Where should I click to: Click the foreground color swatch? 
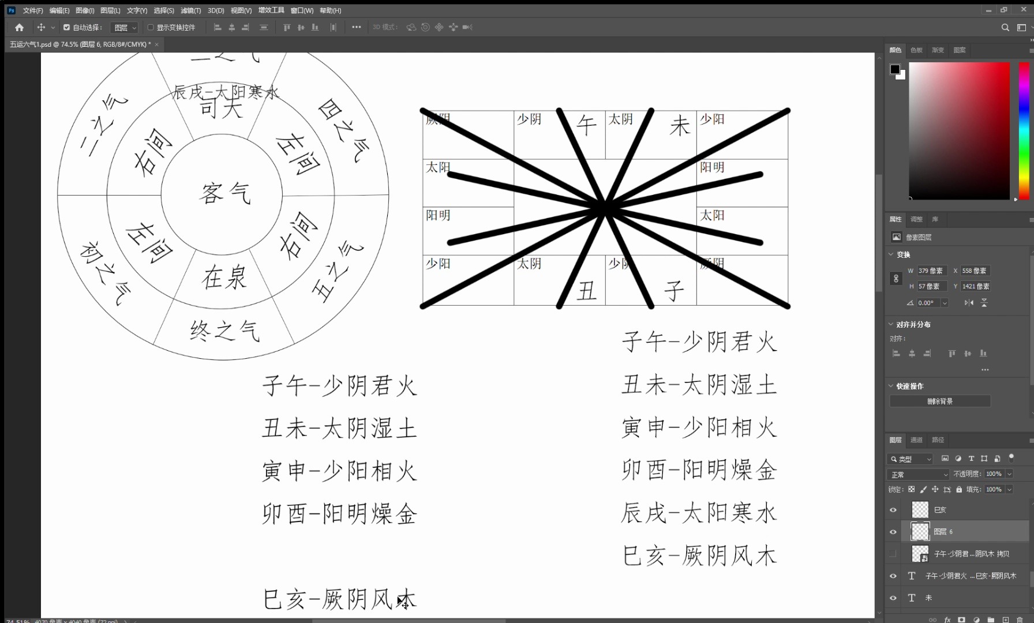[x=895, y=69]
